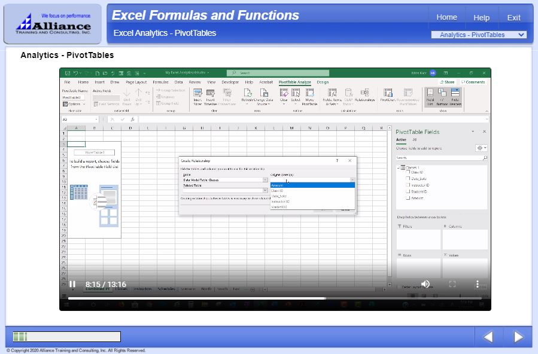The height and width of the screenshot is (354, 538).
Task: Click the Home button in header
Action: [x=446, y=17]
